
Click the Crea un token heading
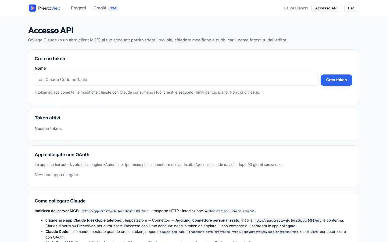point(50,59)
